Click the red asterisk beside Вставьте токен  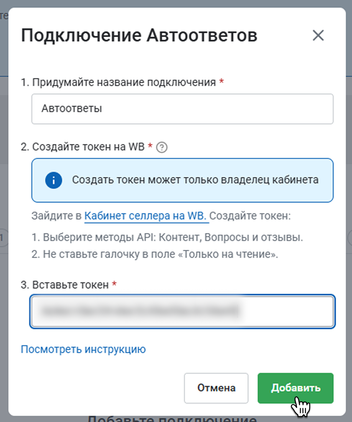(x=114, y=284)
